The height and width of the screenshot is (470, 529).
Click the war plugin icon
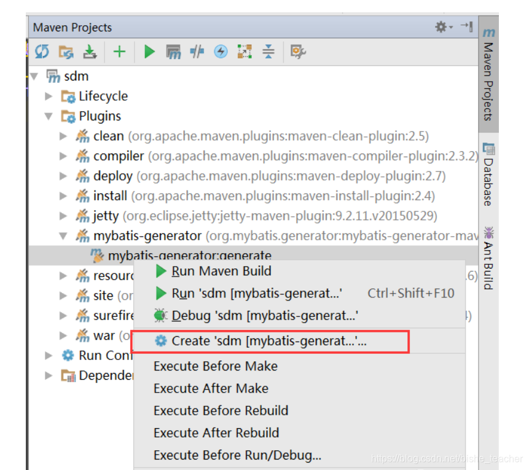pos(83,335)
